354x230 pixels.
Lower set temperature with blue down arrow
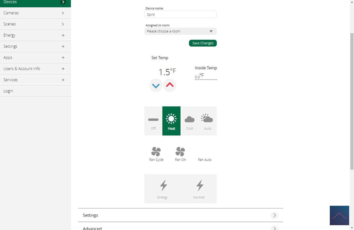[x=156, y=86]
